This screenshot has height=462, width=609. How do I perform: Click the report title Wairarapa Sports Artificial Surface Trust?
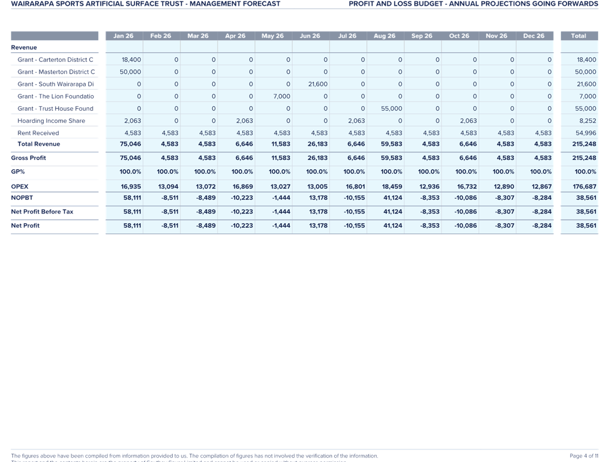coord(145,4)
